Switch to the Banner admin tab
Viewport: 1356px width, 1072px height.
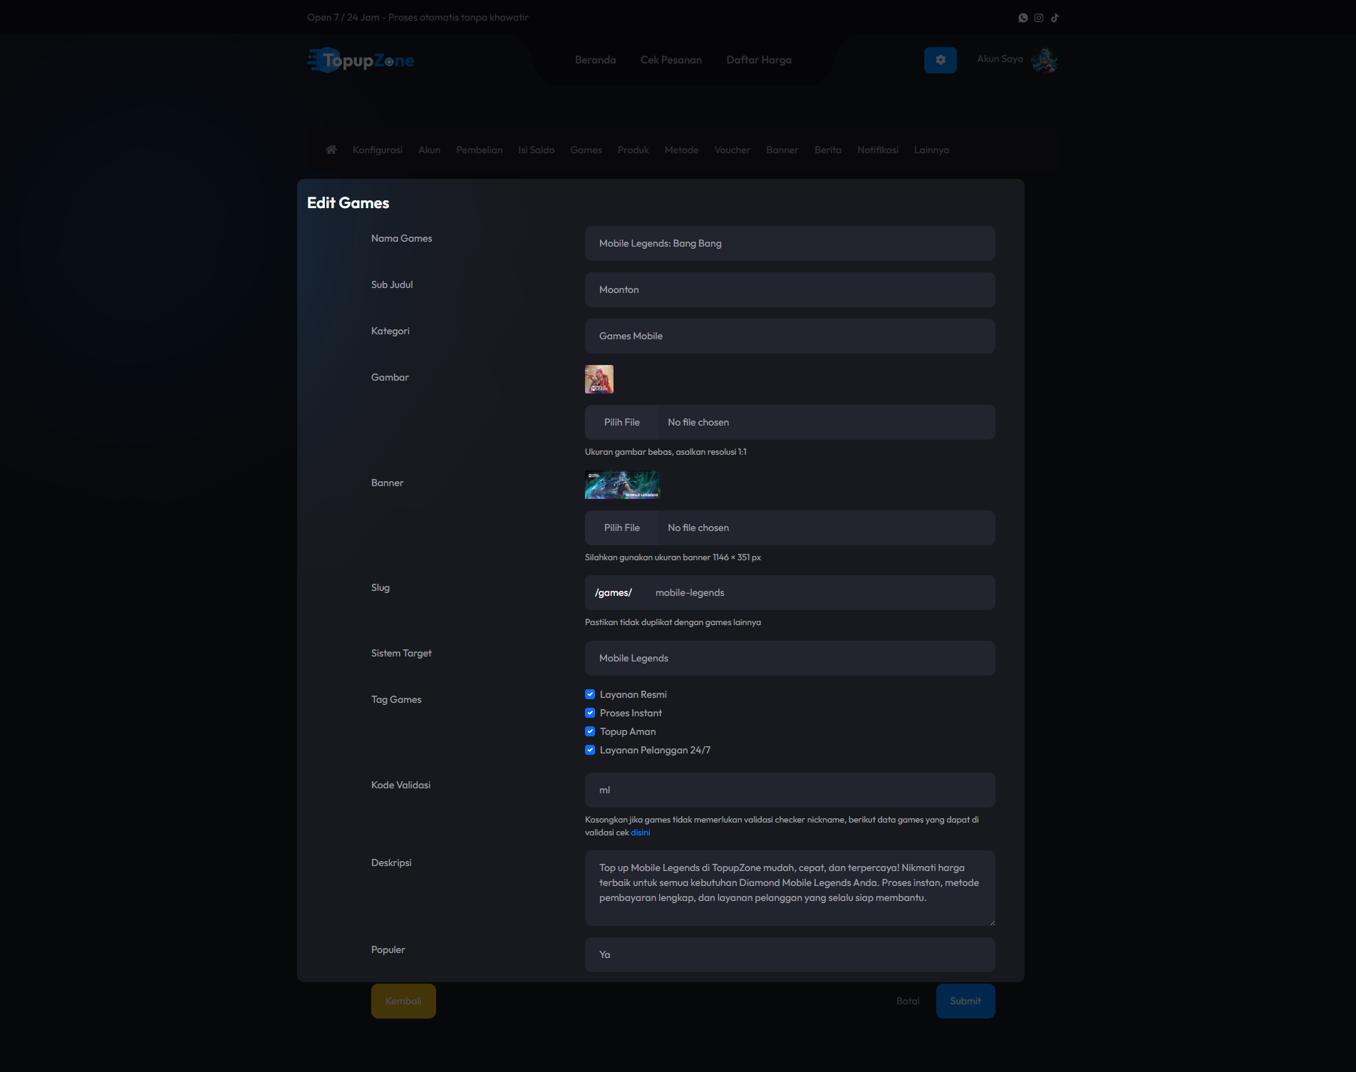point(782,150)
